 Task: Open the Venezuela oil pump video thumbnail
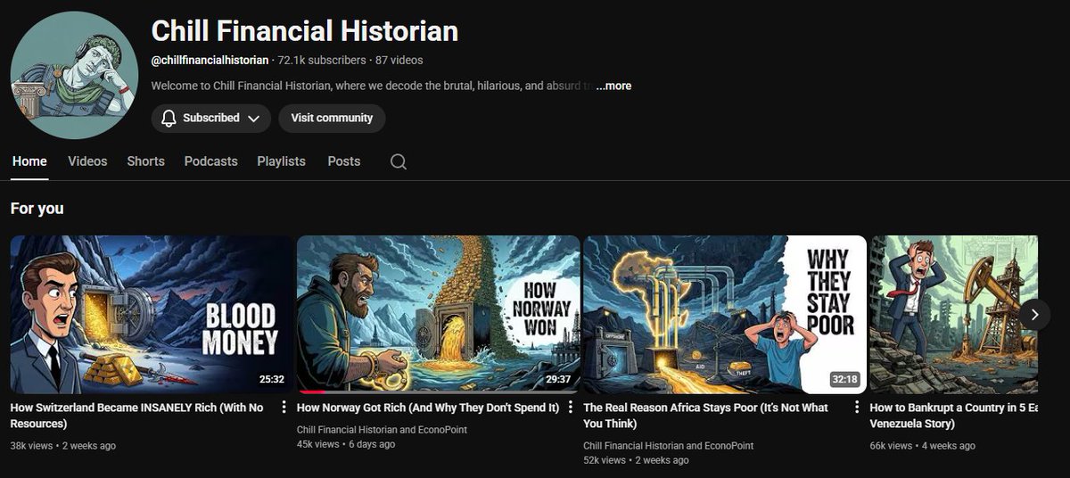[x=954, y=314]
